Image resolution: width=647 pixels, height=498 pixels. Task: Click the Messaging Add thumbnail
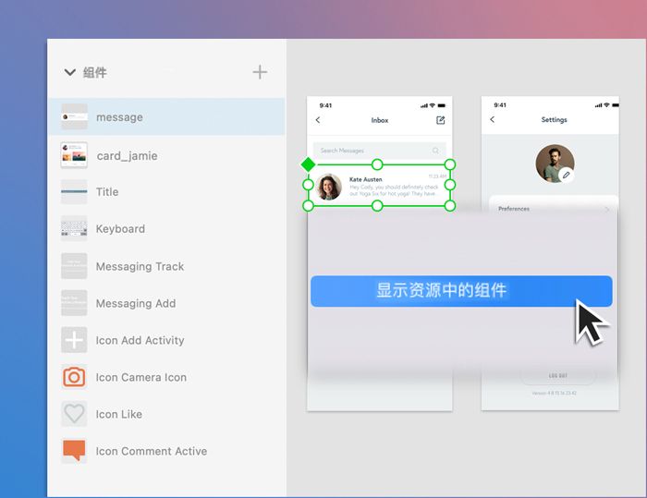pos(74,303)
